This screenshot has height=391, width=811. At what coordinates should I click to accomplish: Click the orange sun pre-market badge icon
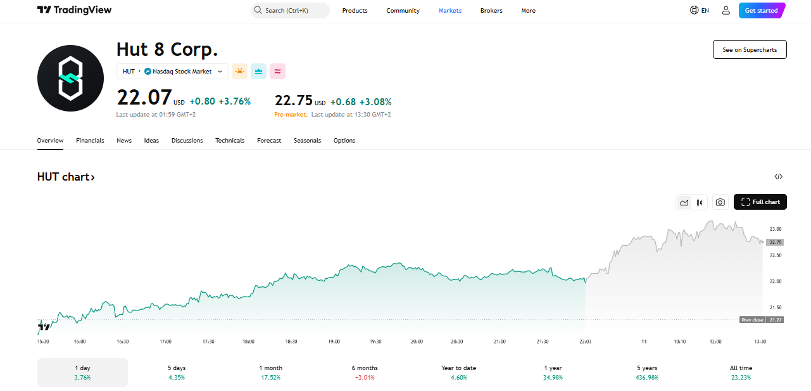[239, 72]
